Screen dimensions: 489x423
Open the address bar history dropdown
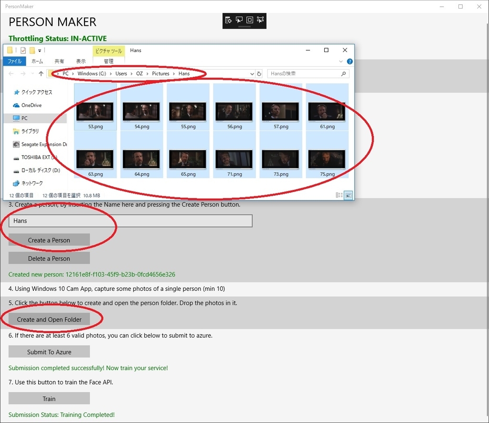(252, 74)
